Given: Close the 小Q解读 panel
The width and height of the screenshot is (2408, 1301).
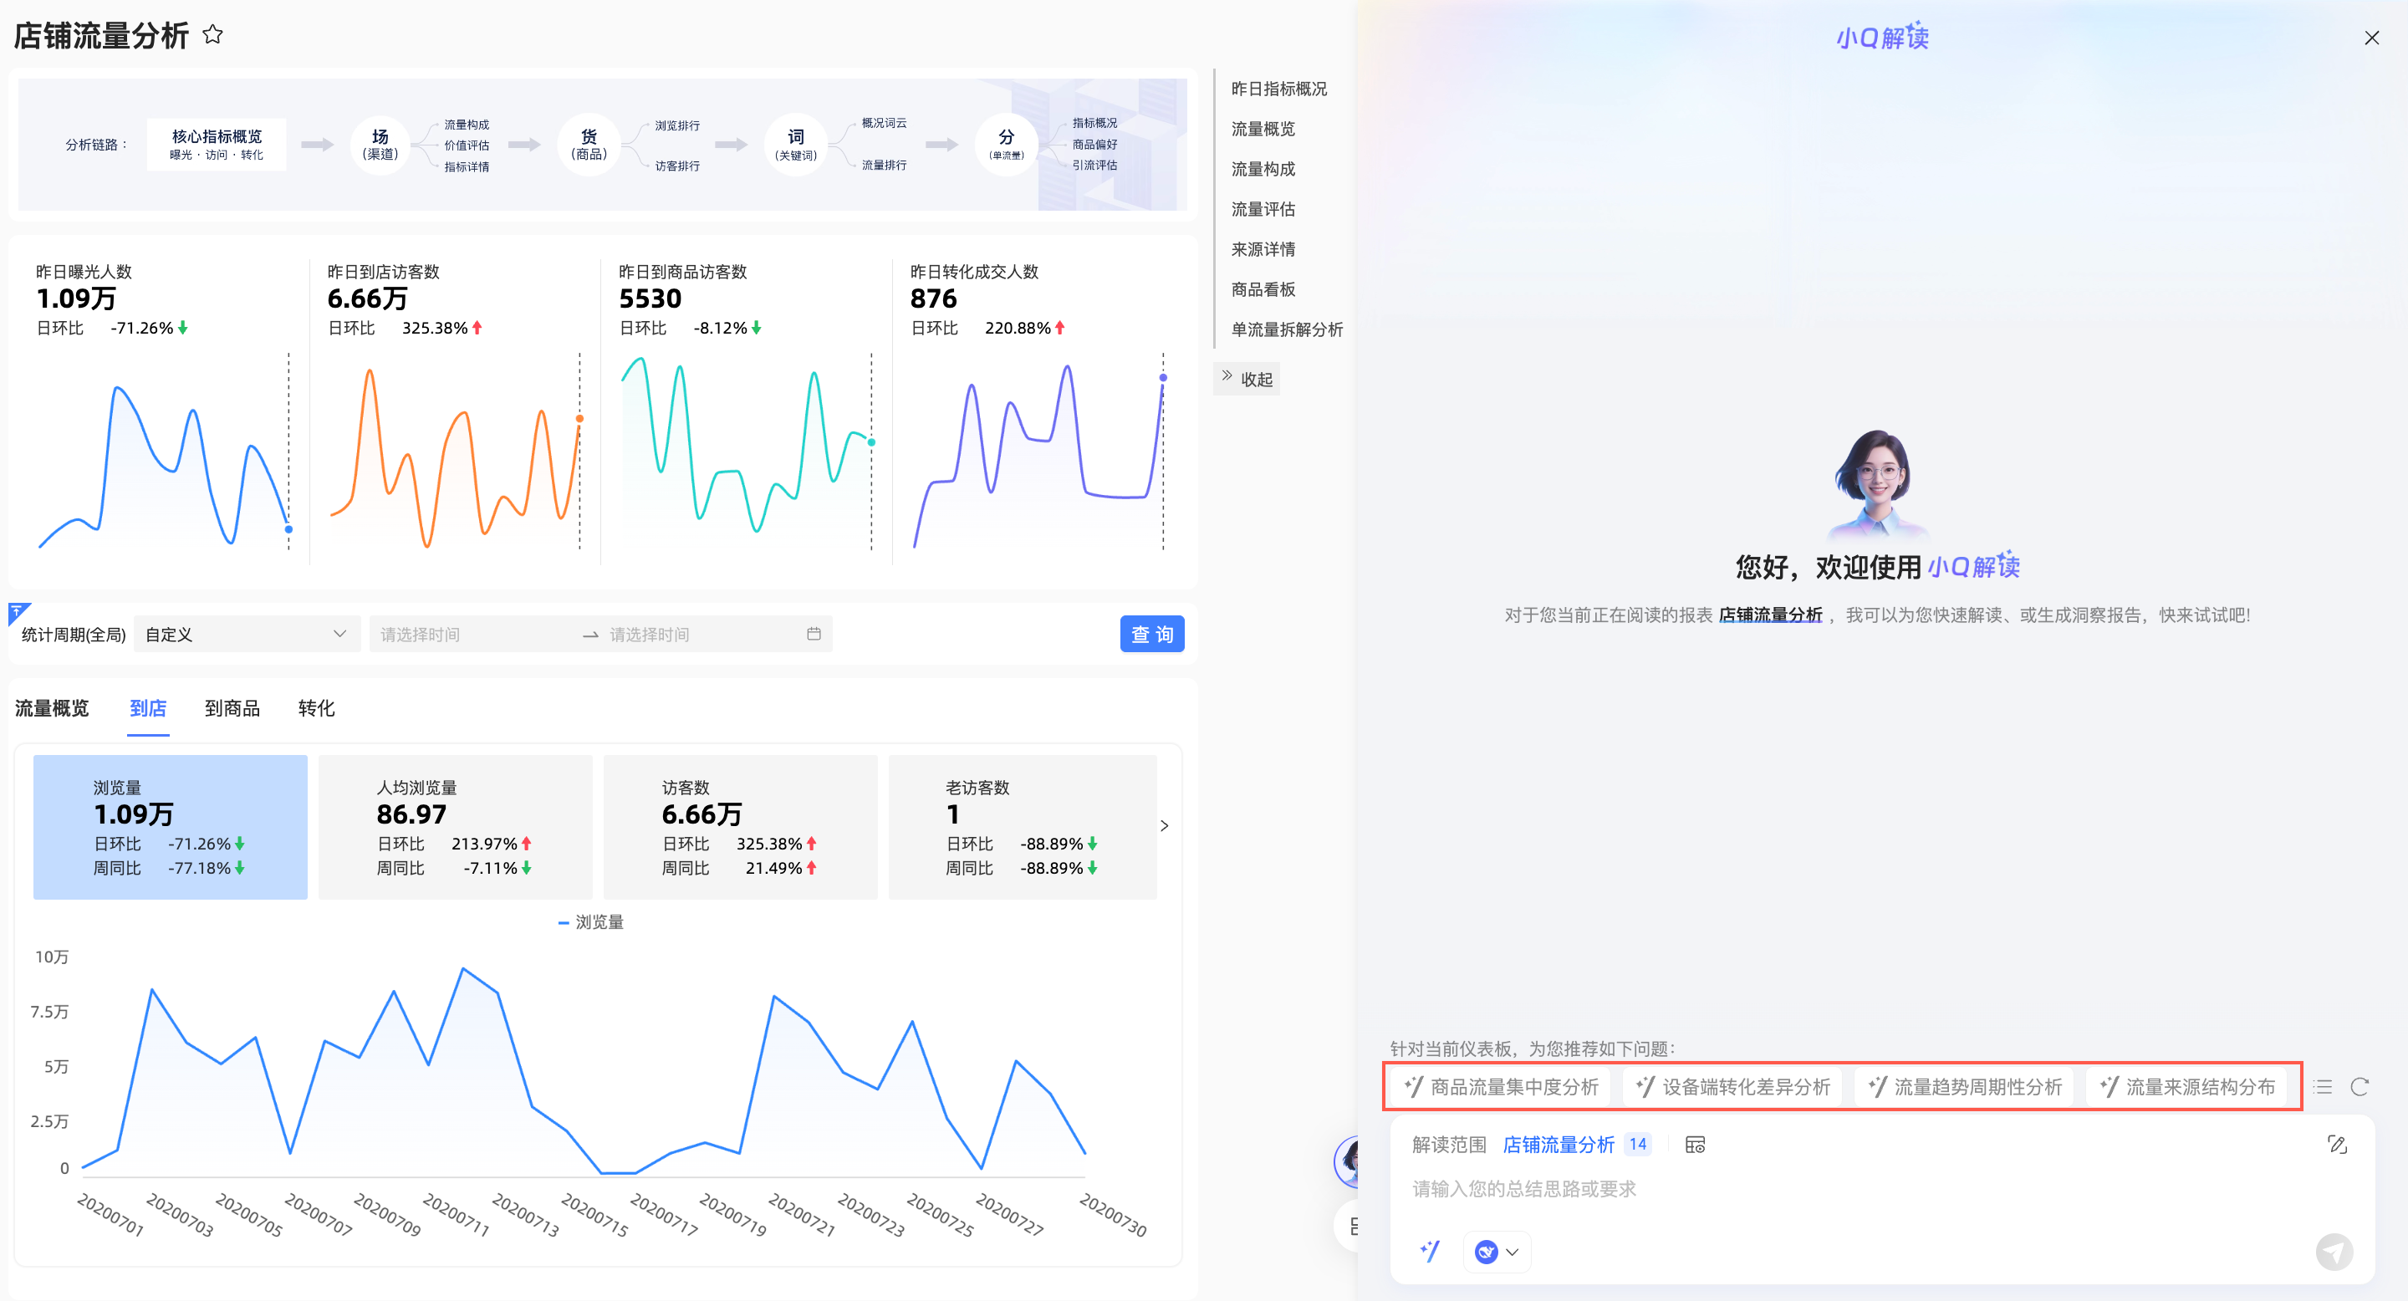Looking at the screenshot, I should 2371,38.
